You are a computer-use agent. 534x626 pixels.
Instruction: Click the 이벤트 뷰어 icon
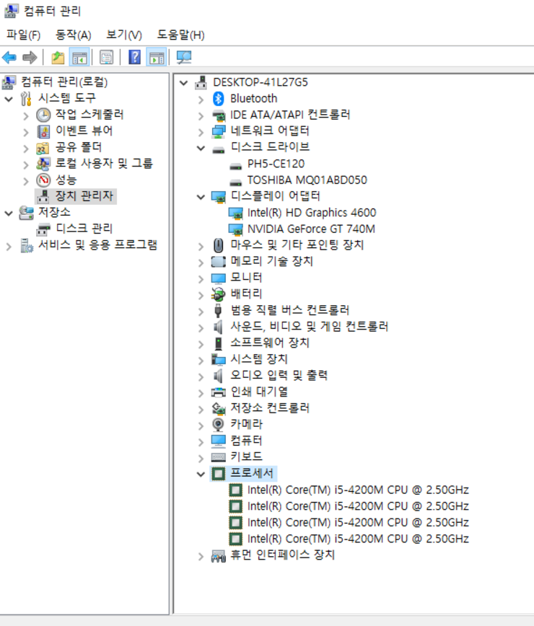(x=43, y=131)
